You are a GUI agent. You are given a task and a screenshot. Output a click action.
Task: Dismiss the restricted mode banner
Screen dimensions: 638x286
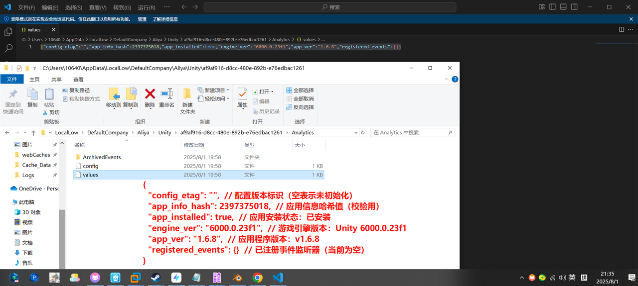click(632, 19)
